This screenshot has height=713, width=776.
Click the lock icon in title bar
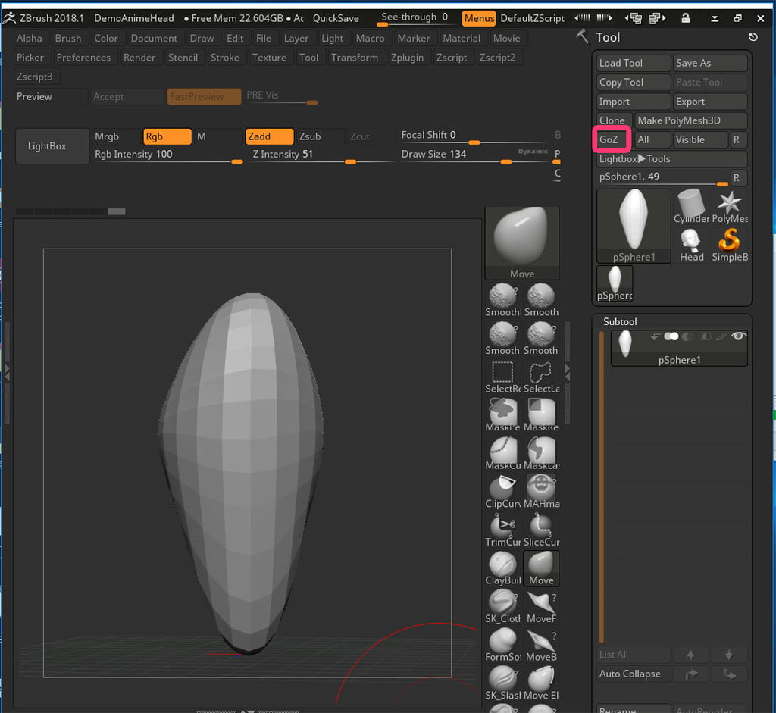click(x=685, y=18)
